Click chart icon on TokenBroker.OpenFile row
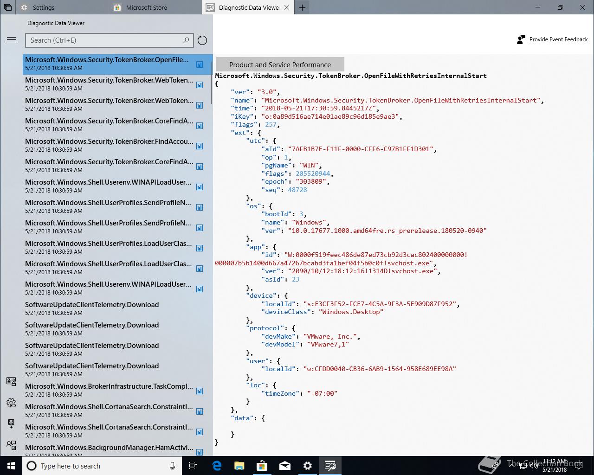The image size is (594, 475). [200, 64]
